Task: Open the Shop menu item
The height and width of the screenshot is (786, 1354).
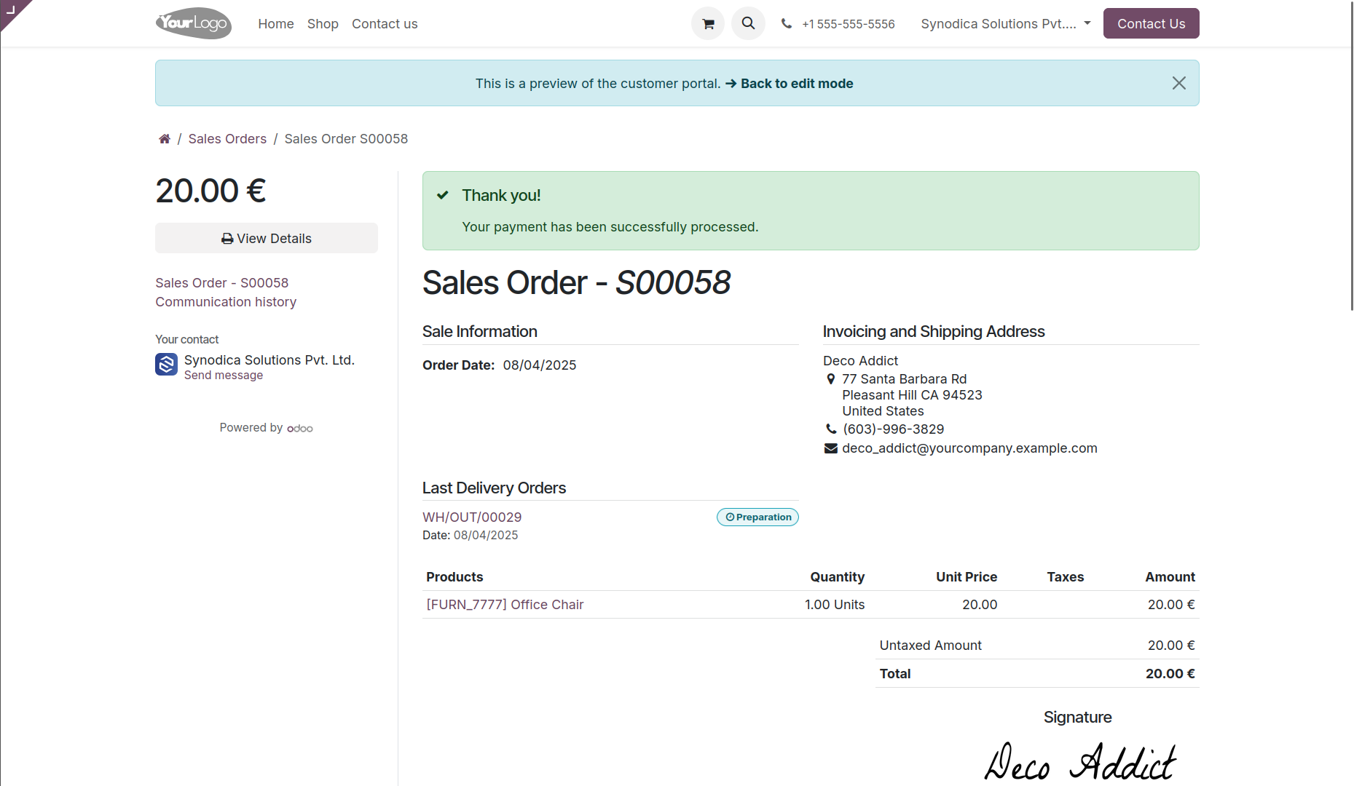Action: (x=323, y=24)
